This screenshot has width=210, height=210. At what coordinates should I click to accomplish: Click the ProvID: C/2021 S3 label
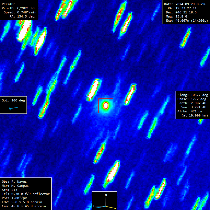[x=18, y=8]
